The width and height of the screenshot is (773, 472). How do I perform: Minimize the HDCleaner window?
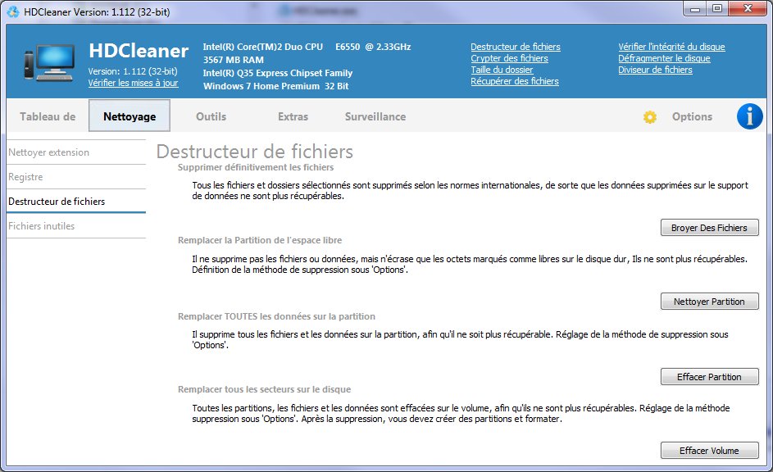[695, 9]
